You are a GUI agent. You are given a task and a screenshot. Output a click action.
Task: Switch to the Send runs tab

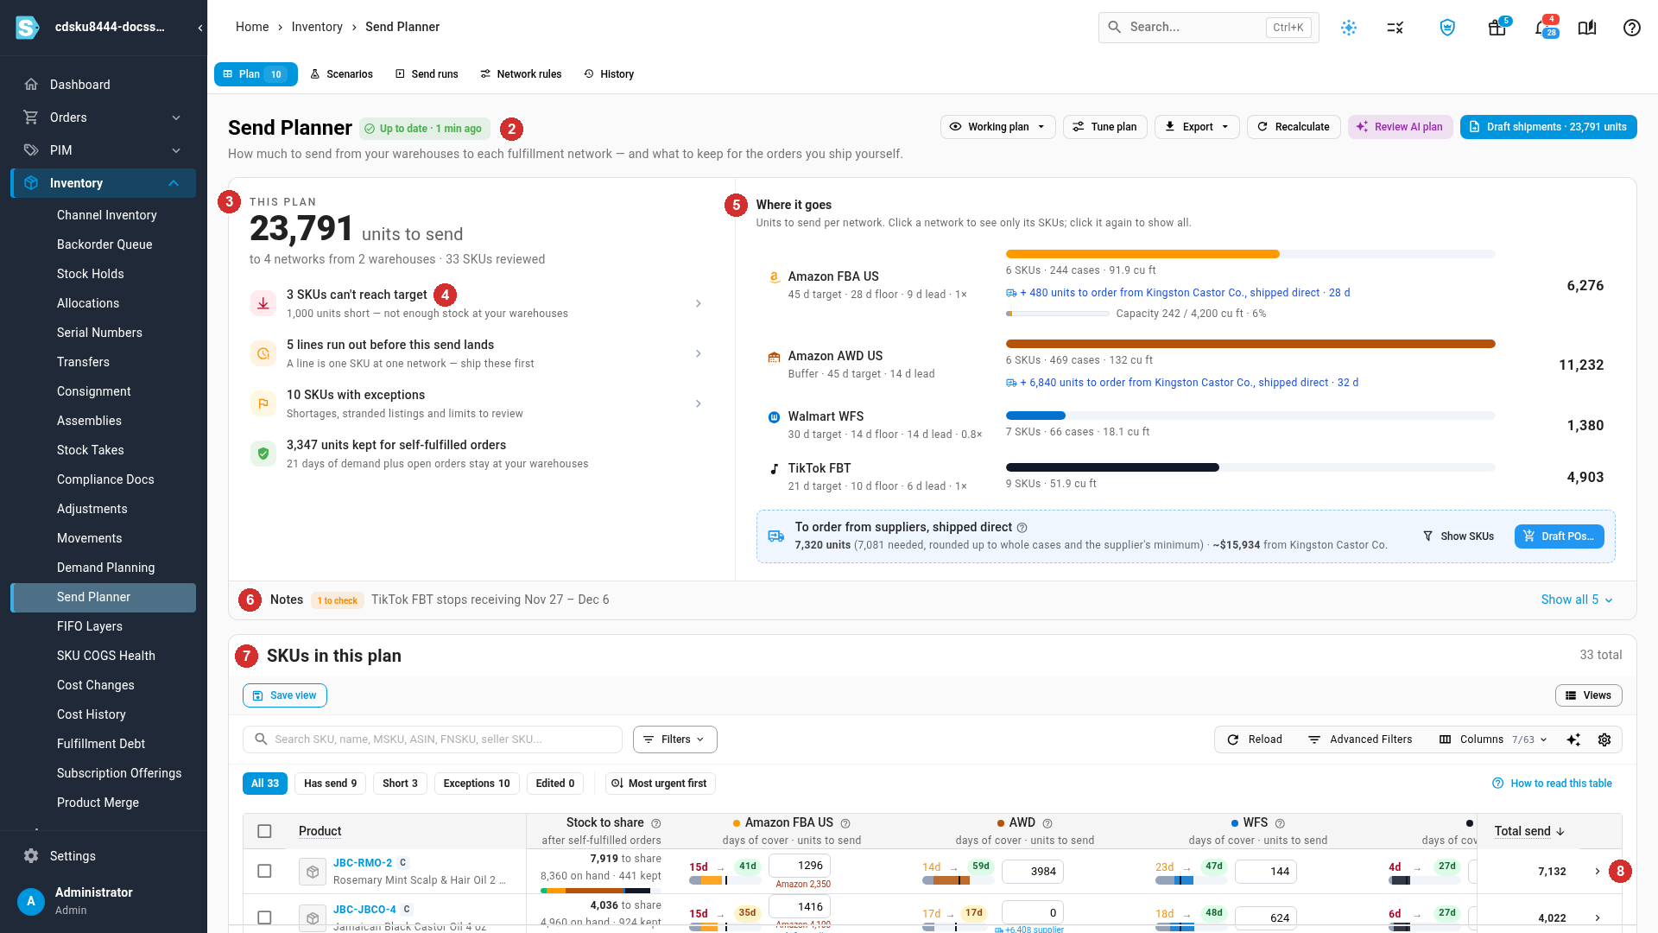427,74
